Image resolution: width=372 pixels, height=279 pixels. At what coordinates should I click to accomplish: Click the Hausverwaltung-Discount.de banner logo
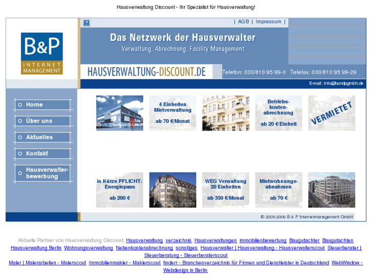[x=146, y=72]
